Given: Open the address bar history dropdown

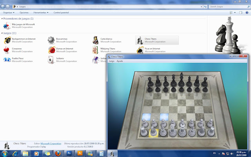Looking at the screenshot, I should click(201, 7).
